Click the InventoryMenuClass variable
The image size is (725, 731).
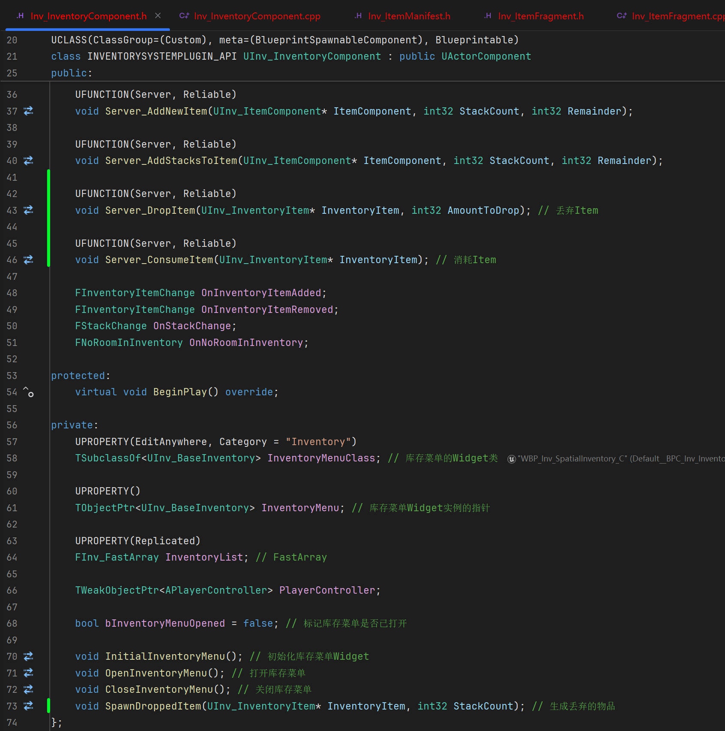[x=321, y=458]
